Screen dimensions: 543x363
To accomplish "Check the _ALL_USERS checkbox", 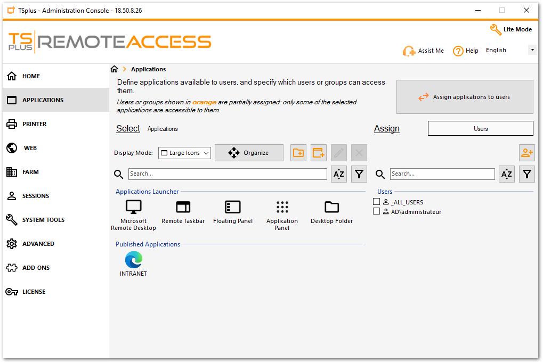I will click(x=376, y=202).
